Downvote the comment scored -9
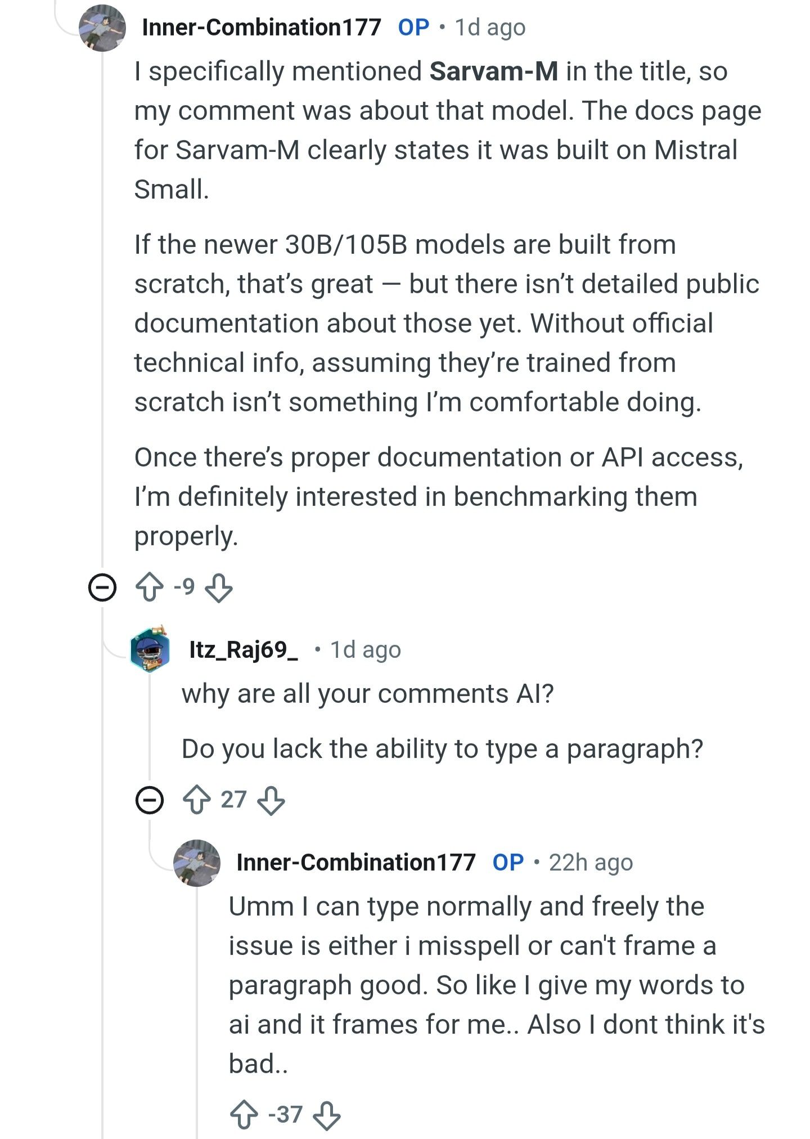 pyautogui.click(x=218, y=588)
